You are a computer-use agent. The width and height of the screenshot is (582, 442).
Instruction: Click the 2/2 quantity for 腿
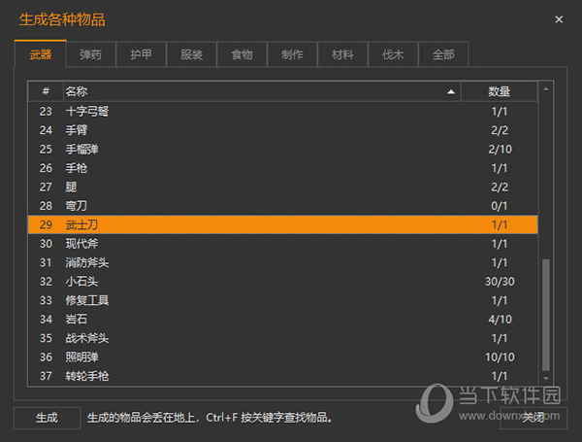500,187
